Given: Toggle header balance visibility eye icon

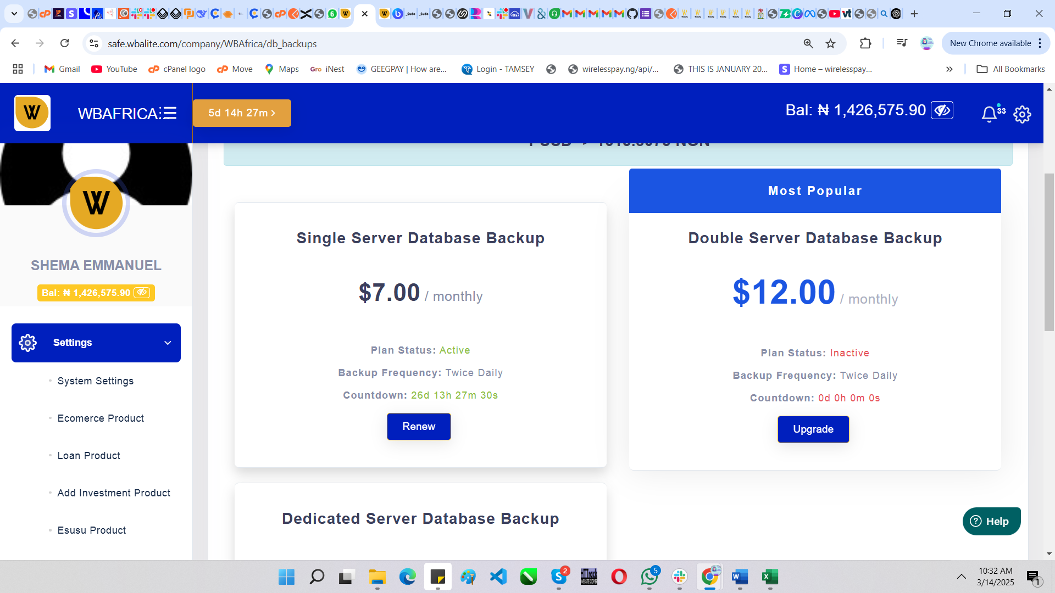Looking at the screenshot, I should (x=942, y=110).
